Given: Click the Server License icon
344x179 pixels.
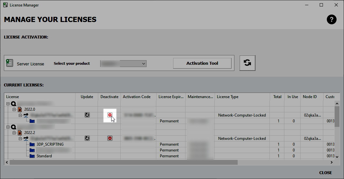Looking at the screenshot, I should [9, 63].
